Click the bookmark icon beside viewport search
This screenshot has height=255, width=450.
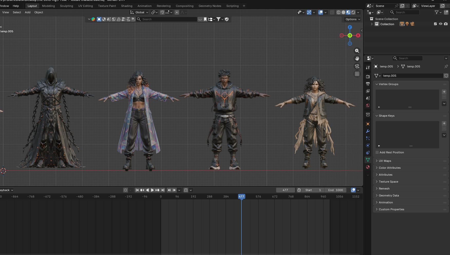pyautogui.click(x=205, y=19)
